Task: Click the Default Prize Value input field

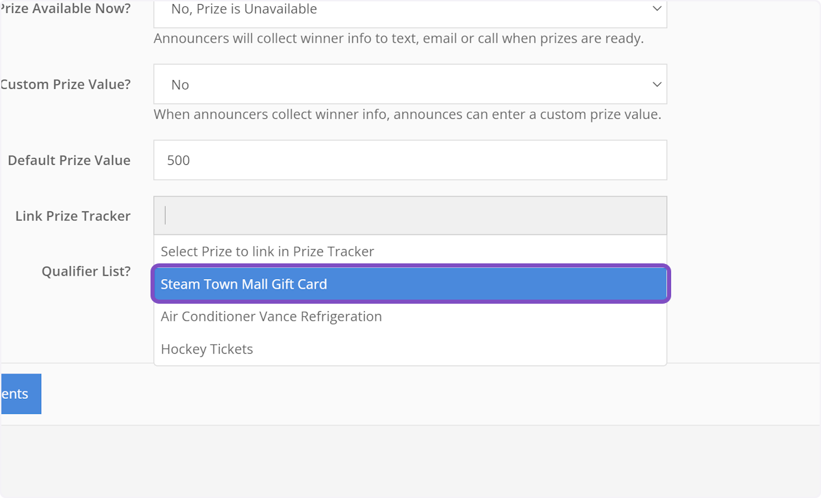Action: pyautogui.click(x=409, y=160)
